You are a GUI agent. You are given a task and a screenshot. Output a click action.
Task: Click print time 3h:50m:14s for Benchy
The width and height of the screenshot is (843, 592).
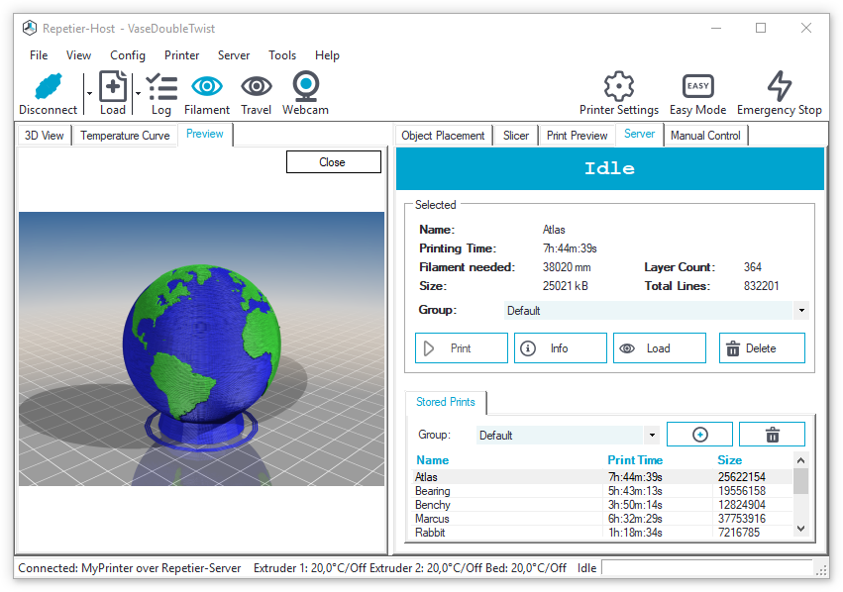636,505
